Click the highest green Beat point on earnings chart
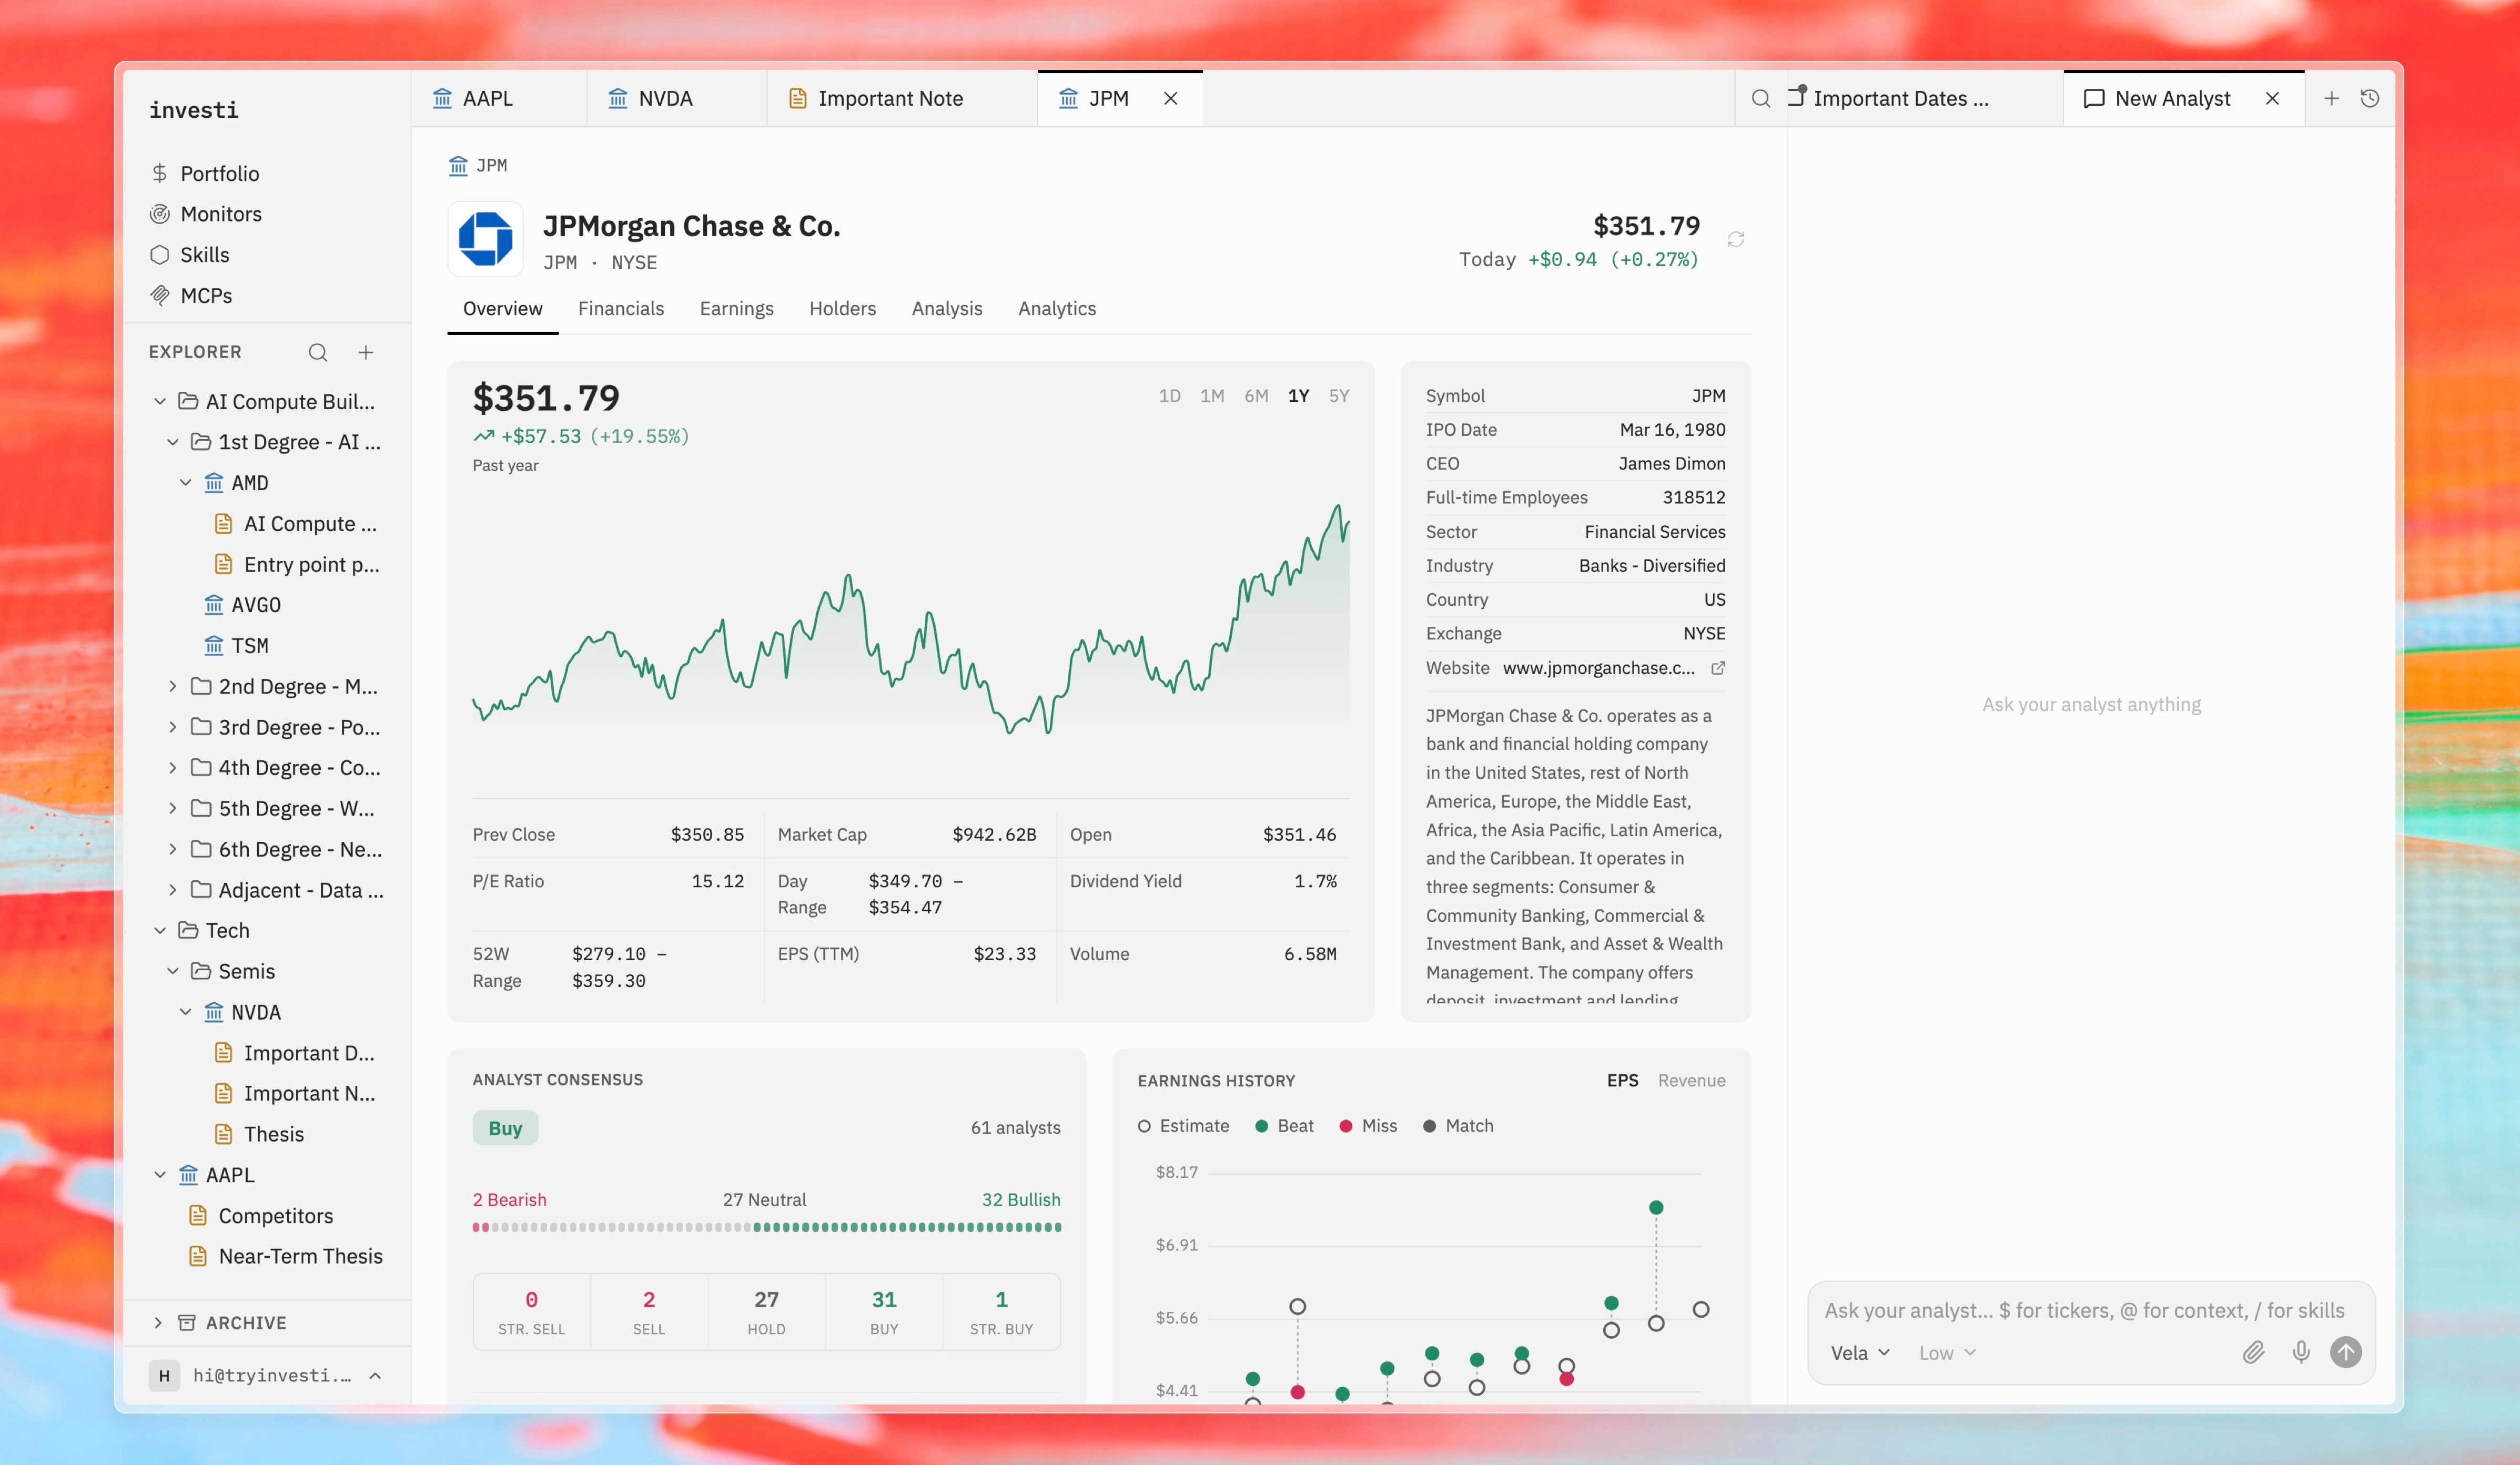 coord(1656,1207)
